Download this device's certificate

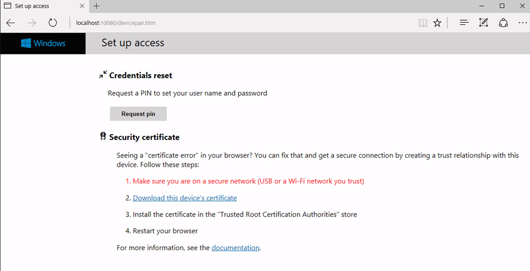[185, 198]
